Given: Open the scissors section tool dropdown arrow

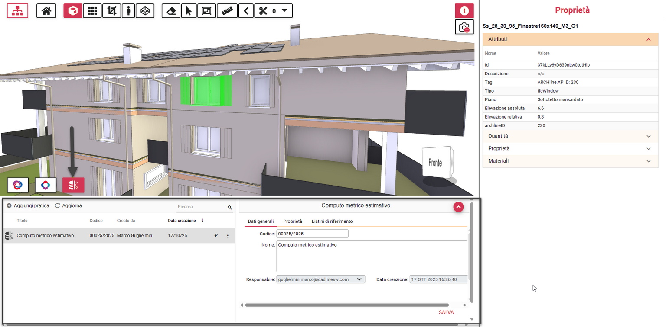Looking at the screenshot, I should 284,11.
